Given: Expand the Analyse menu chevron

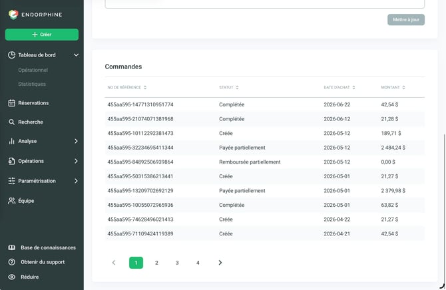Looking at the screenshot, I should [x=76, y=141].
